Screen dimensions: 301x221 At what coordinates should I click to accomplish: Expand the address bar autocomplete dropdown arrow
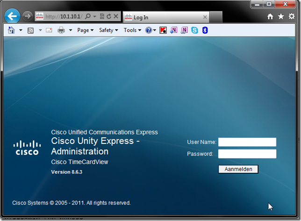[x=94, y=16]
